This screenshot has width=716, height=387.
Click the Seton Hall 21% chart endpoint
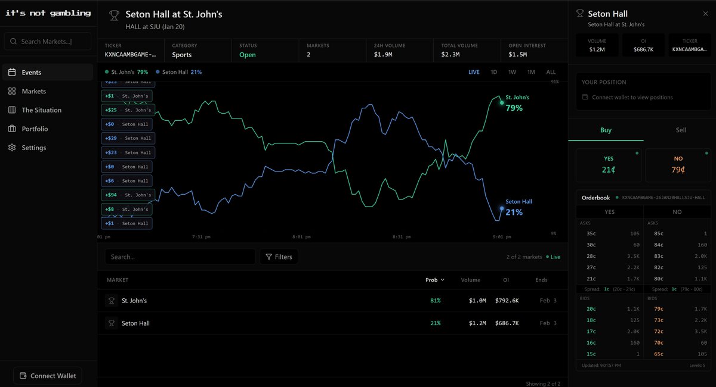coord(502,208)
